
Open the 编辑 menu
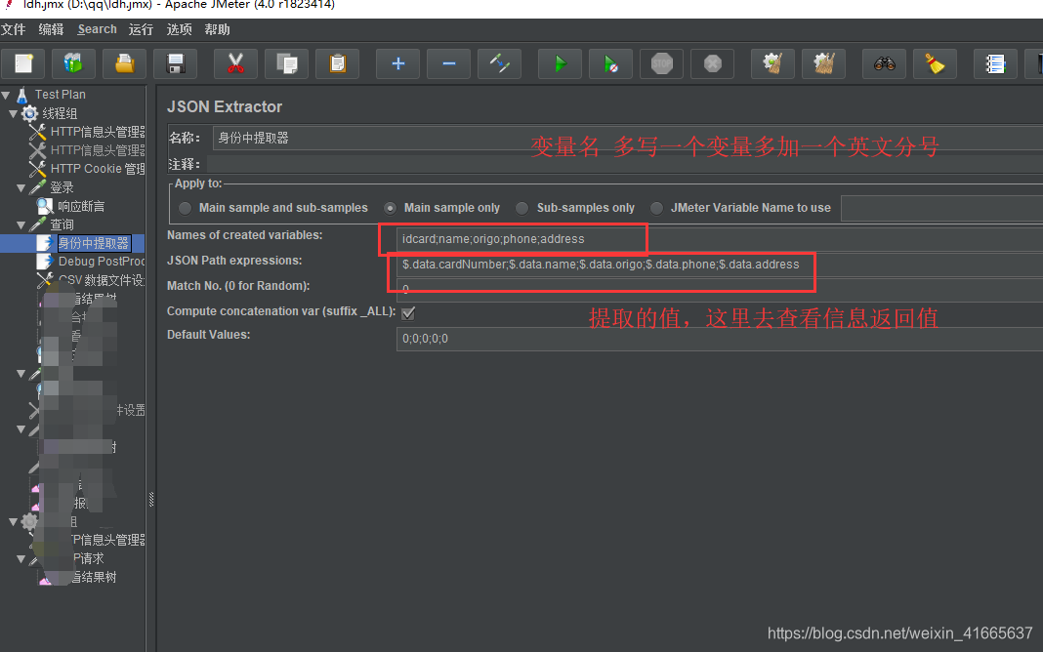pos(51,30)
